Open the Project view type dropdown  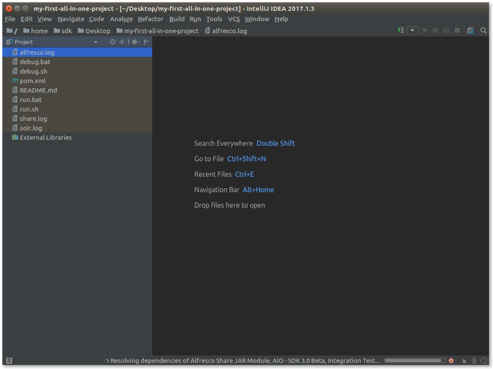coord(96,42)
